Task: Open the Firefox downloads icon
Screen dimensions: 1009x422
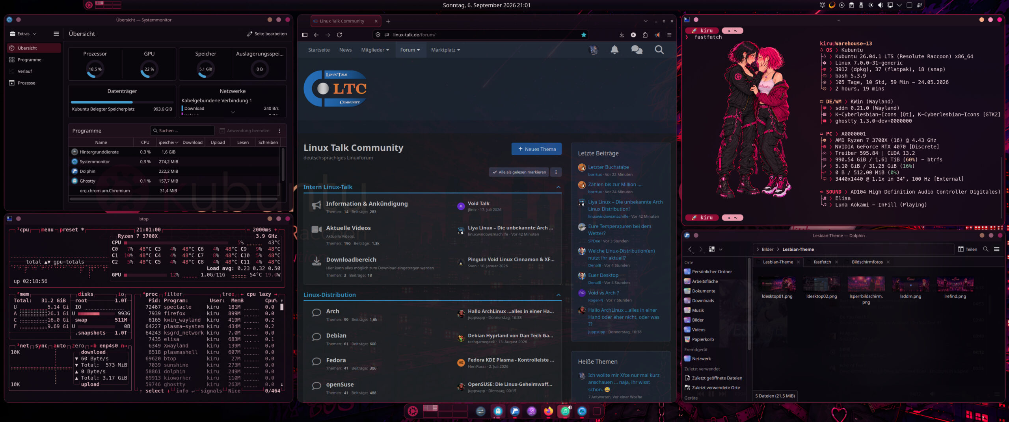Action: click(622, 35)
